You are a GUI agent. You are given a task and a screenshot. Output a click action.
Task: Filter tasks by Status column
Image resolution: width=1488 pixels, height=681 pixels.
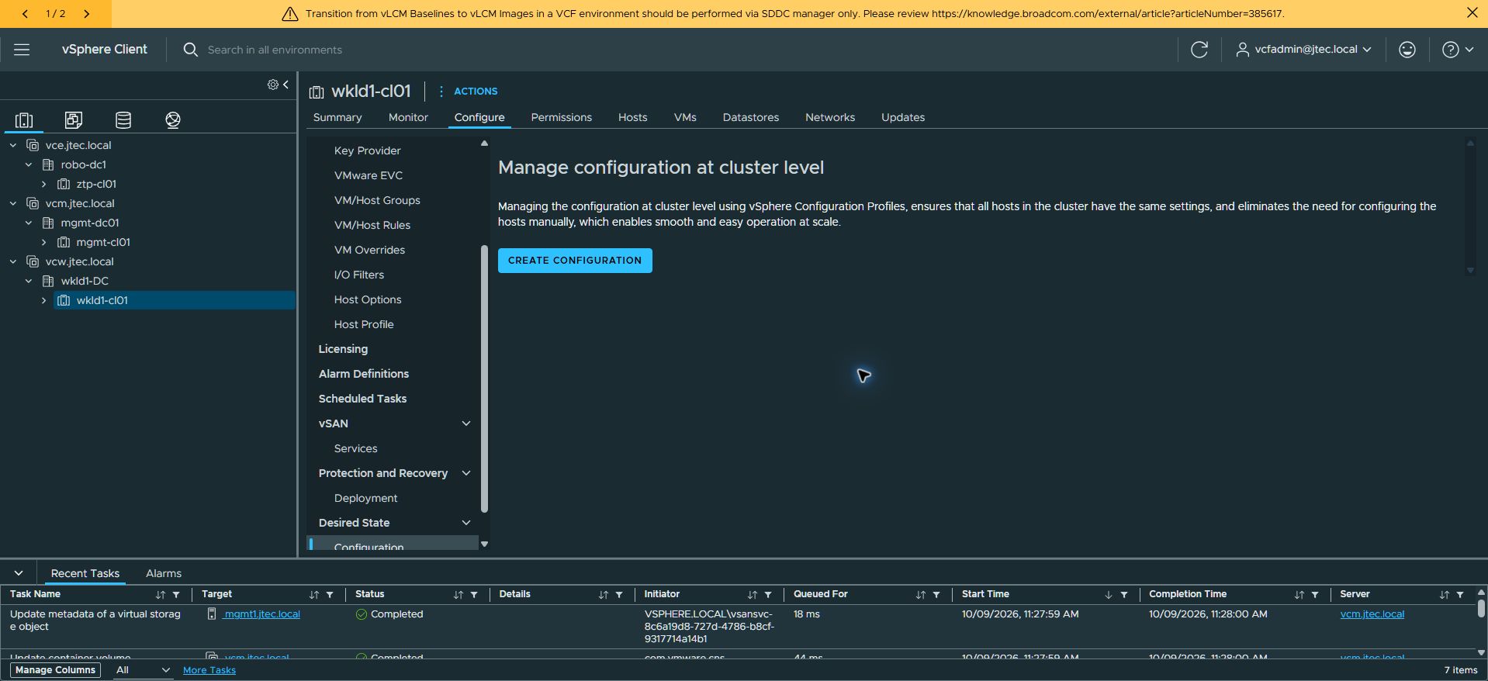tap(474, 595)
